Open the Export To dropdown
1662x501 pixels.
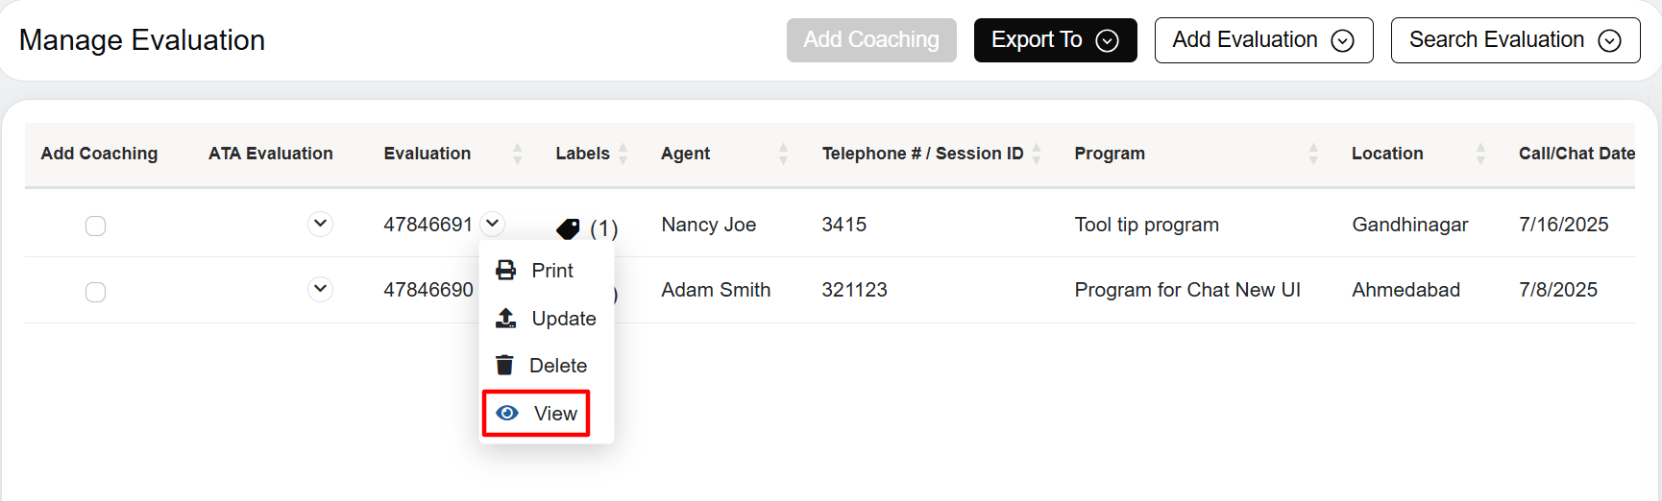(1055, 40)
